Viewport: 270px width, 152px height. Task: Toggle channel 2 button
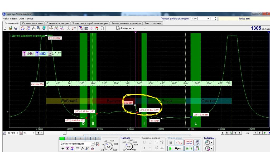tap(67, 139)
